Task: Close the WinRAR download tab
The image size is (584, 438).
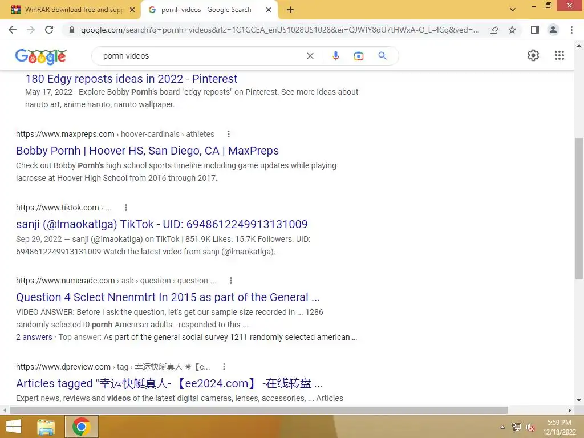Action: (132, 10)
